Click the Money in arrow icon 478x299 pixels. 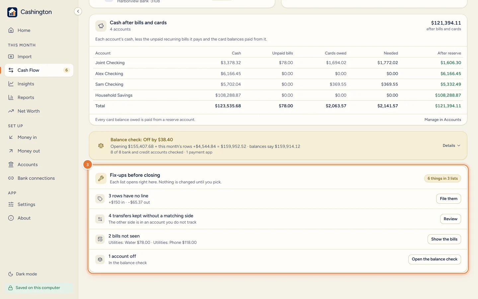[x=11, y=137]
